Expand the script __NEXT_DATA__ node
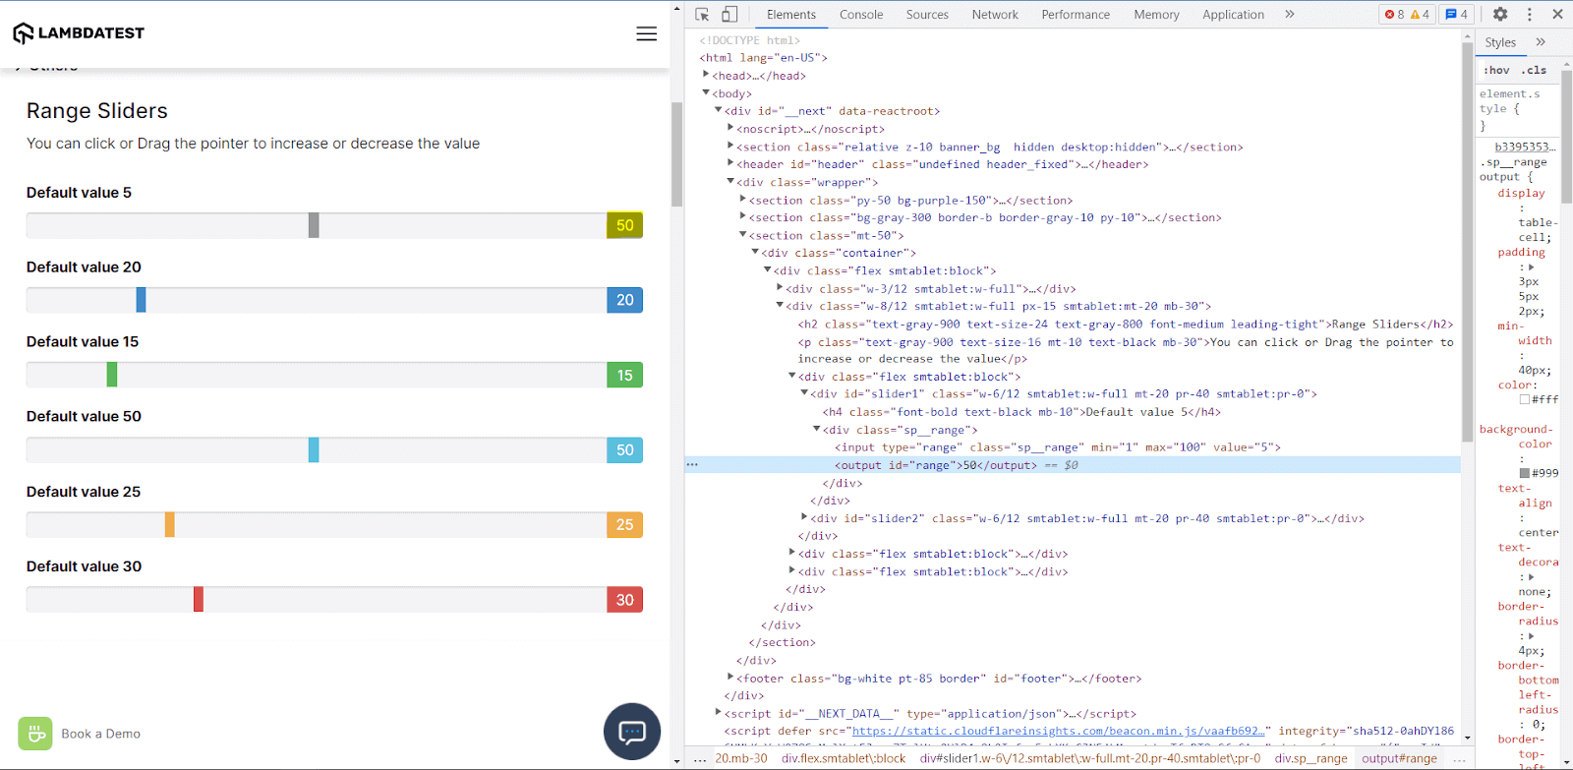 pos(718,712)
